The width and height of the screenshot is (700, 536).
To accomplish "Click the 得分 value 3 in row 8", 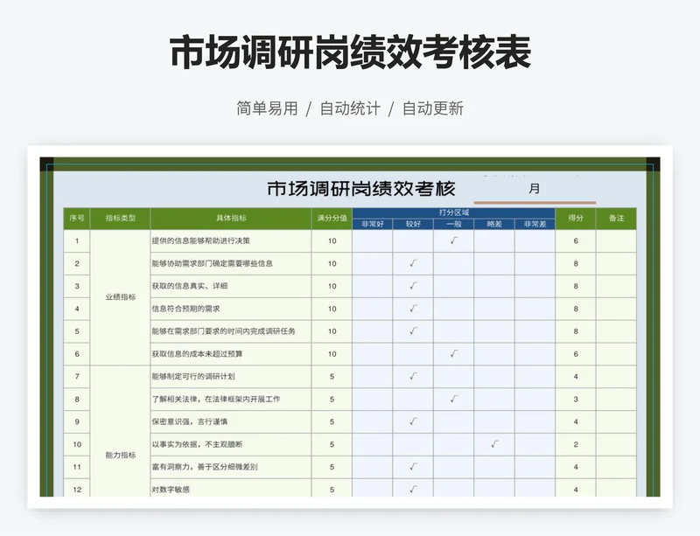I will 576,399.
